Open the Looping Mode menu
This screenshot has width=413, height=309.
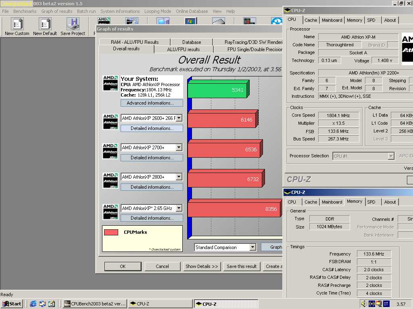click(x=158, y=11)
